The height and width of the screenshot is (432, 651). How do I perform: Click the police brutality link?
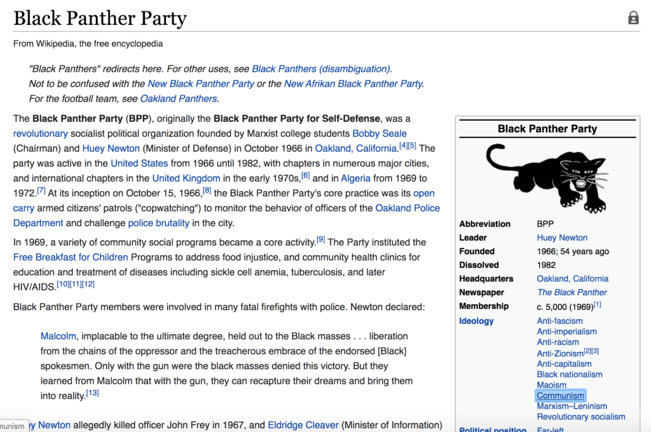(x=158, y=223)
